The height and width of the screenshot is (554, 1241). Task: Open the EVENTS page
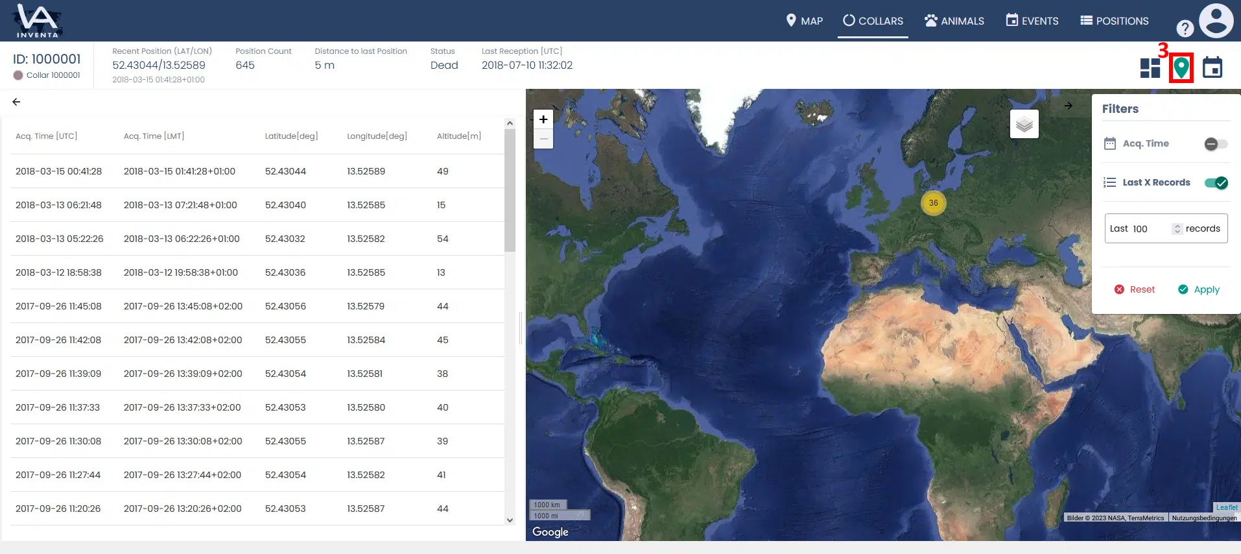click(1032, 21)
